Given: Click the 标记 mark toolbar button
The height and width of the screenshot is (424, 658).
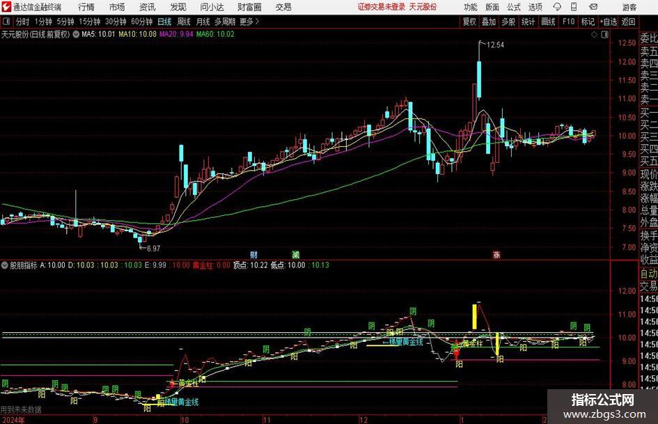Looking at the screenshot, I should point(588,22).
